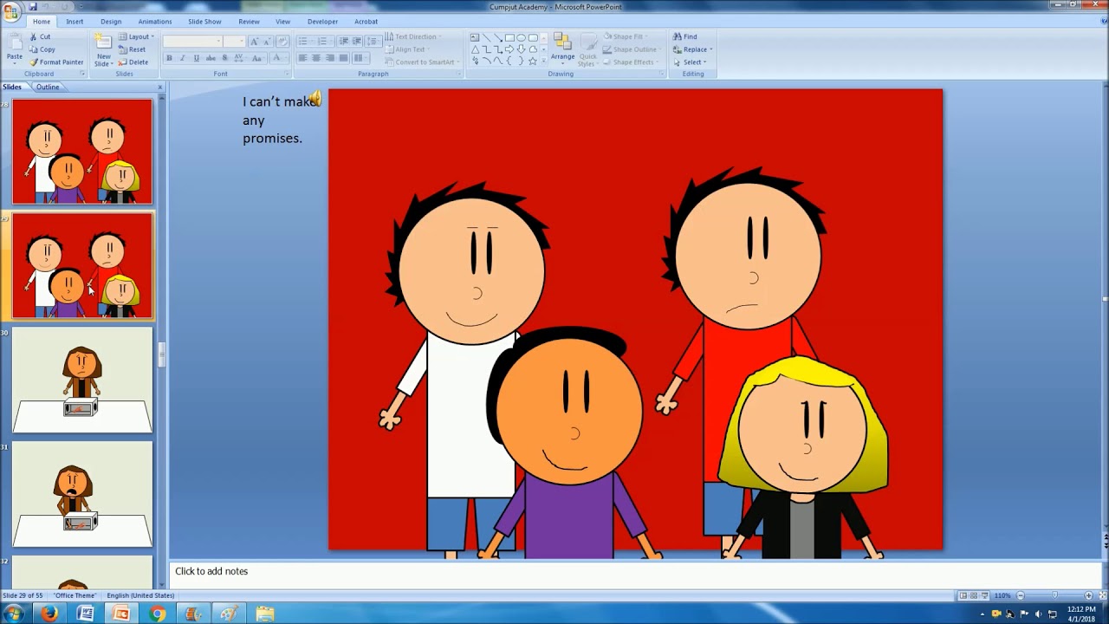Open the Line Spacing dropdown
The image size is (1109, 624).
[372, 42]
